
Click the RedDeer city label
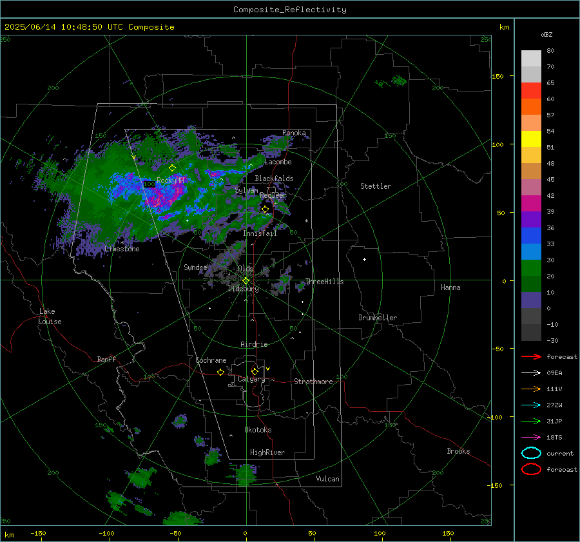tap(273, 195)
